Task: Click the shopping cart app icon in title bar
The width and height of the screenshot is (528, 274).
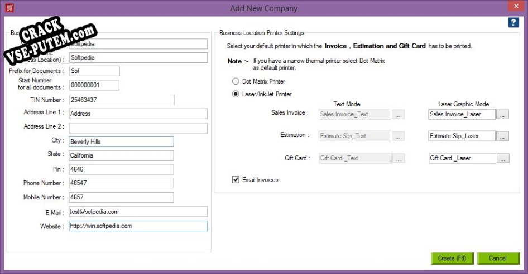Action: click(9, 8)
